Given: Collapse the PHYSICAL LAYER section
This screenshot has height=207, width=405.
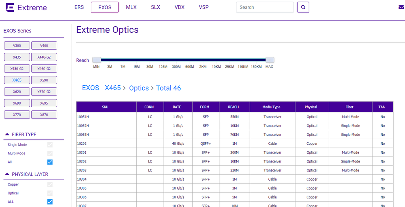Looking at the screenshot, I should (7, 174).
